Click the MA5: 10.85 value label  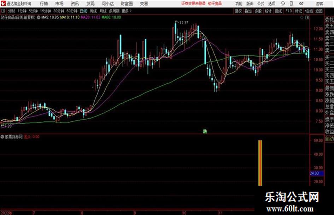(50, 17)
